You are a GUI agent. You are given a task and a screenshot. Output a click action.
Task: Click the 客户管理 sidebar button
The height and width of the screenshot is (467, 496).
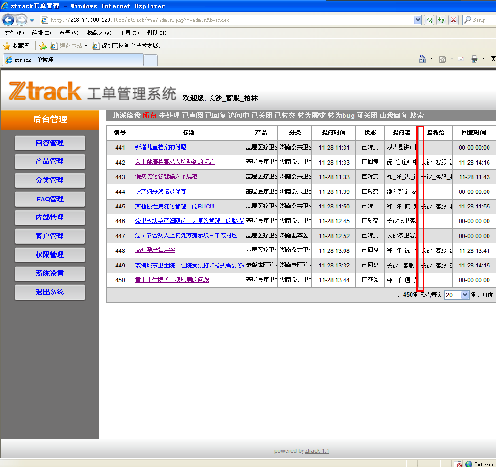pyautogui.click(x=50, y=236)
